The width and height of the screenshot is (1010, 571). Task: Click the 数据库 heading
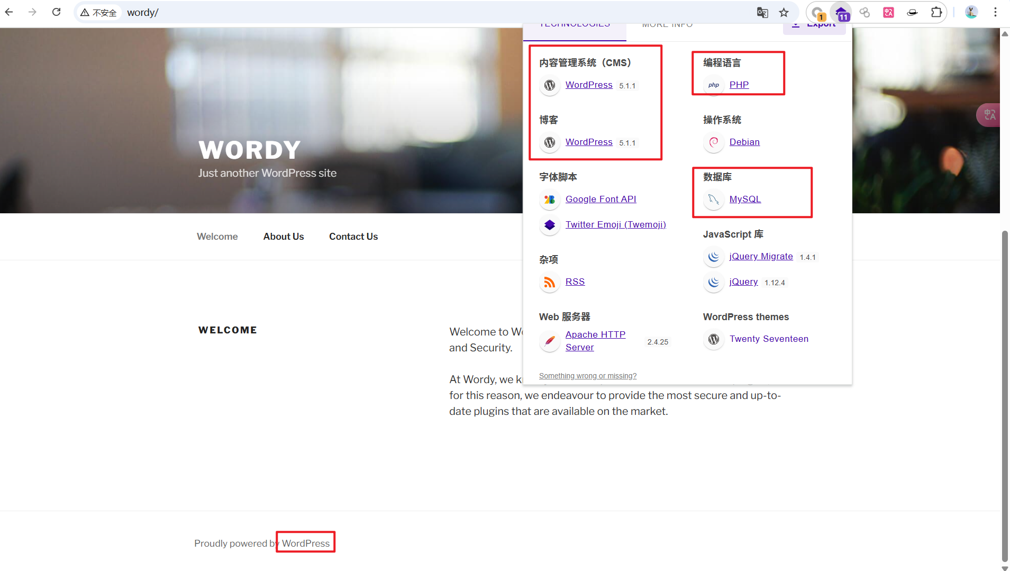pyautogui.click(x=717, y=177)
